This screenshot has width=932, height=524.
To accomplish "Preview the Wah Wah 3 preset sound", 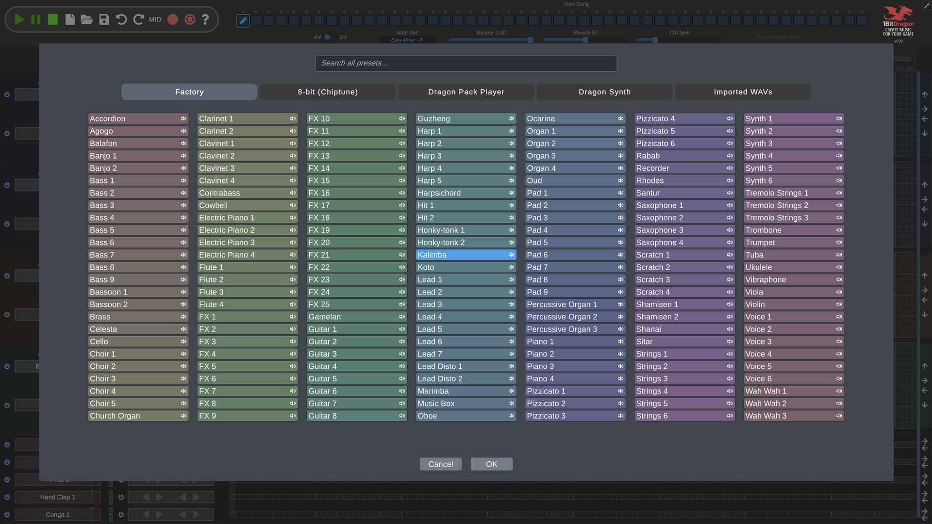I will [x=839, y=416].
